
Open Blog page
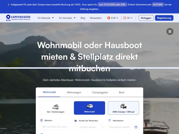click(x=83, y=18)
